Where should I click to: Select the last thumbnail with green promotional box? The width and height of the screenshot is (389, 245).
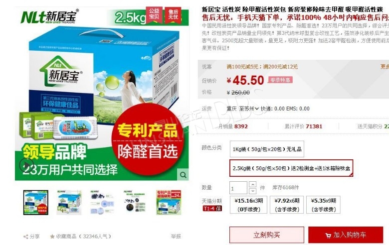click(169, 202)
